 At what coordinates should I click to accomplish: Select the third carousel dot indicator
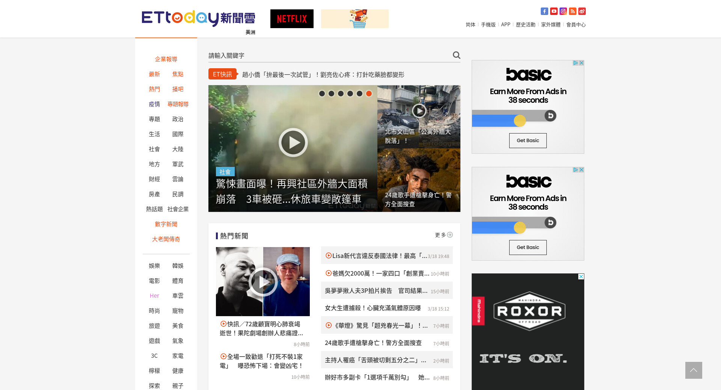341,94
